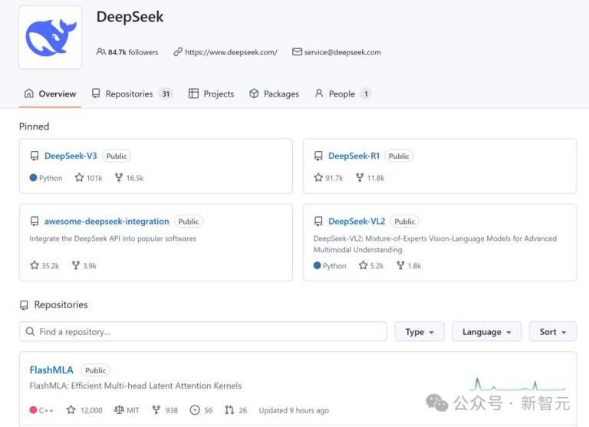Click star icon on awesome-deepseek-integration card

coord(35,265)
